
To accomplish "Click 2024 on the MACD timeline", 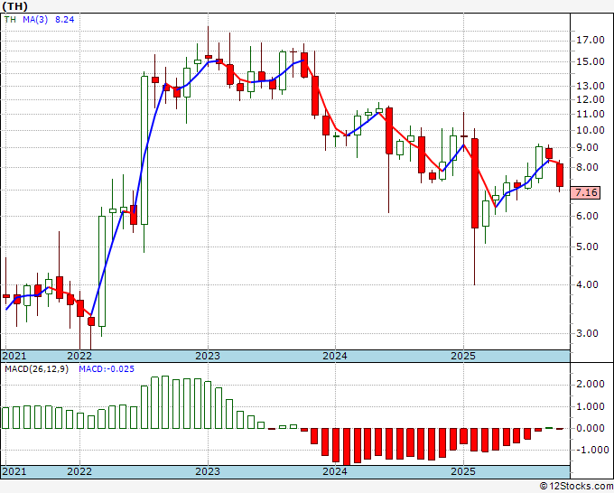I will point(335,471).
